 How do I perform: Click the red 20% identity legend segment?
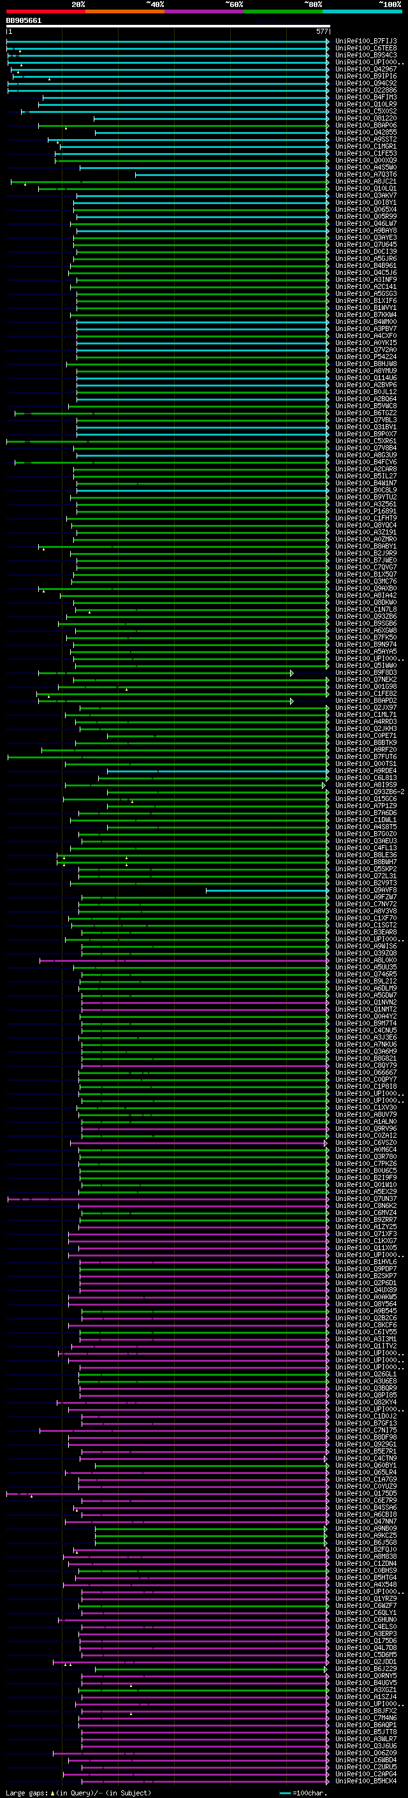click(45, 11)
